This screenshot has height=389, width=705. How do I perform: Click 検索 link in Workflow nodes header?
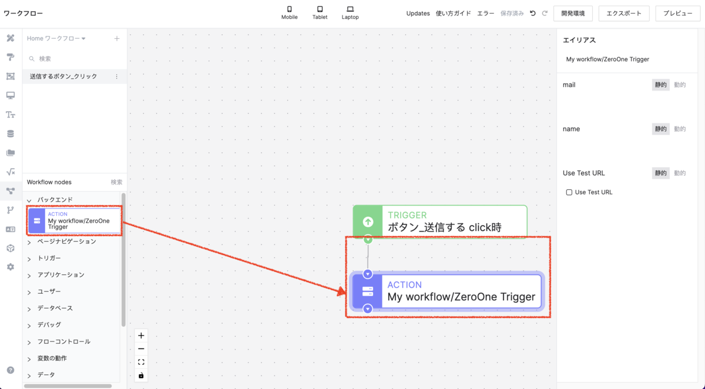coord(117,182)
